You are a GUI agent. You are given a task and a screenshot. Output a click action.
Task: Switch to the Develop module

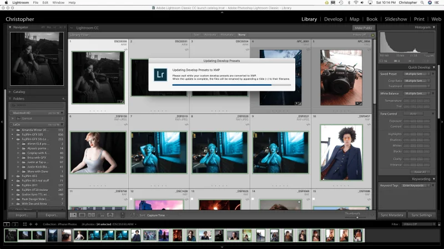333,19
